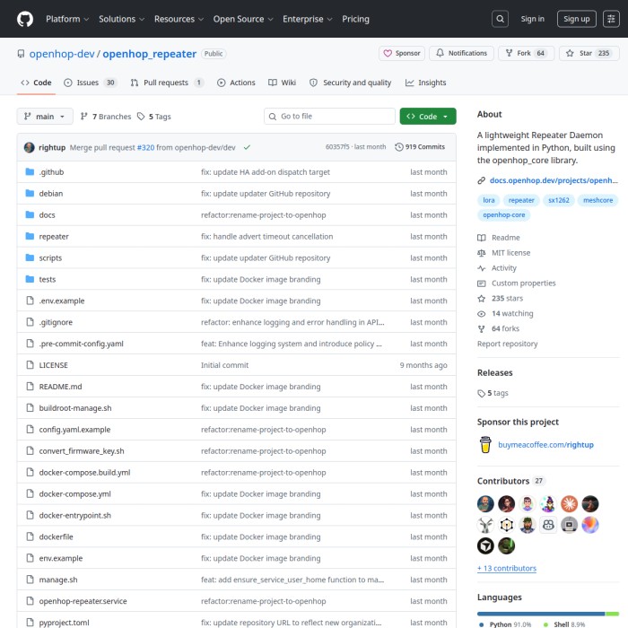
Task: Open the GitHub home logo
Action: [x=25, y=19]
